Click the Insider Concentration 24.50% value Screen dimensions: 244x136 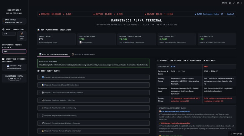tap(123, 39)
